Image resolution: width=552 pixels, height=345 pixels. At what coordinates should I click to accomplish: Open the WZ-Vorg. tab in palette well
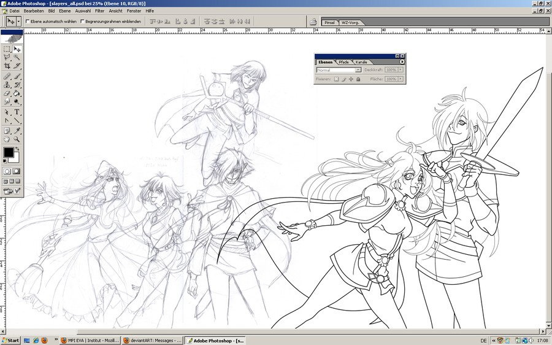coord(350,23)
